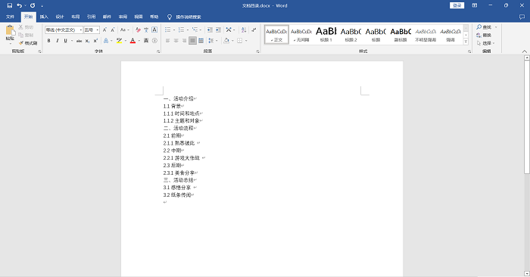This screenshot has height=277, width=530.
Task: Toggle show paragraph marks
Action: coord(254,30)
